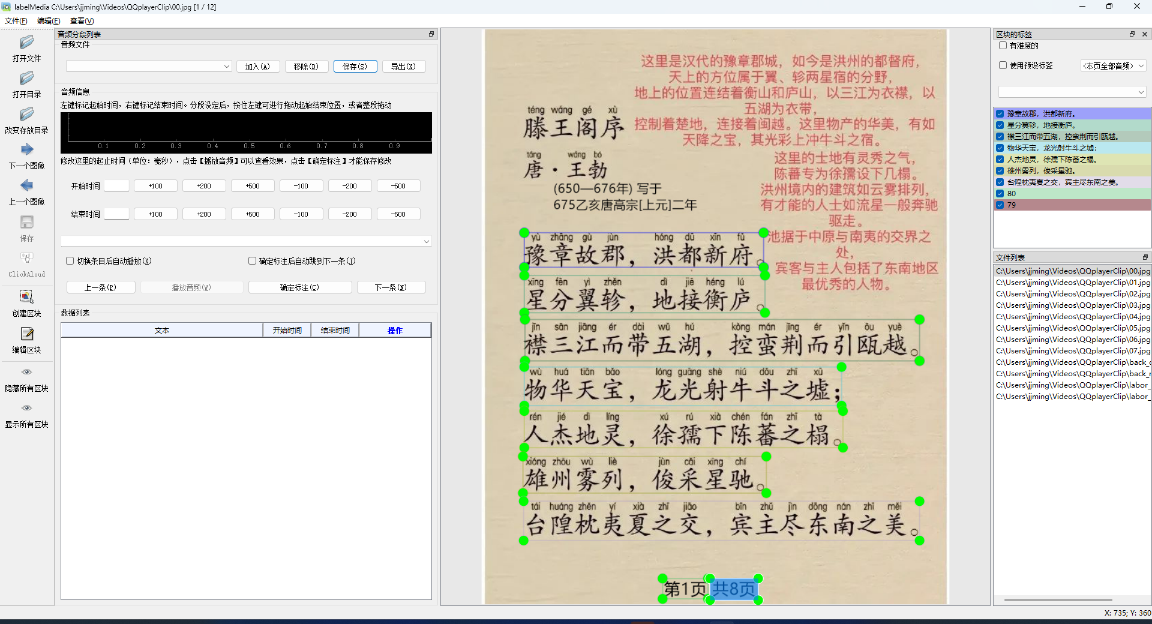The height and width of the screenshot is (624, 1152).
Task: Add +500 to the 开始时间 start time
Action: point(253,186)
